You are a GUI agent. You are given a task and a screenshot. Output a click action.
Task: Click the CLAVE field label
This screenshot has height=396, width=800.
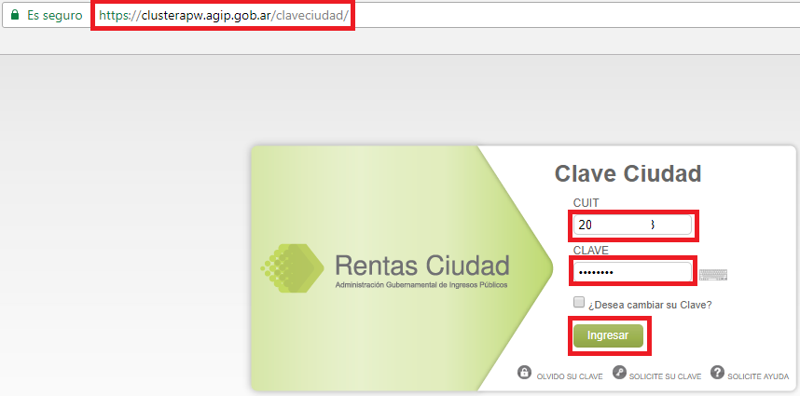pyautogui.click(x=590, y=251)
